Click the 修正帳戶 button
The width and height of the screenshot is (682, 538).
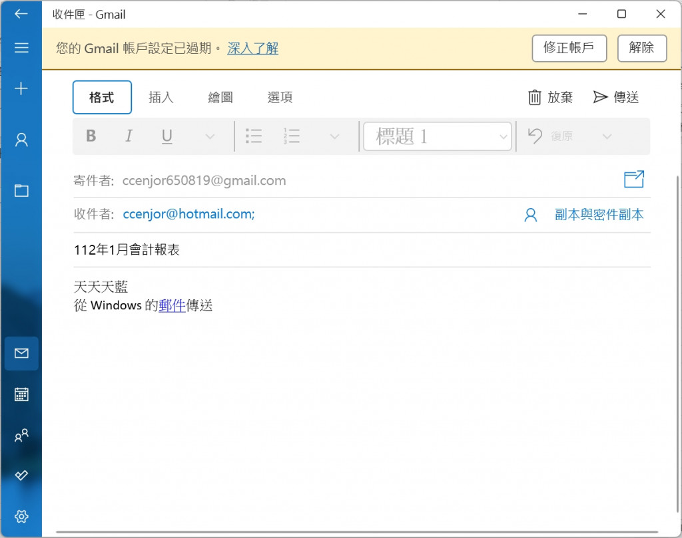[569, 48]
